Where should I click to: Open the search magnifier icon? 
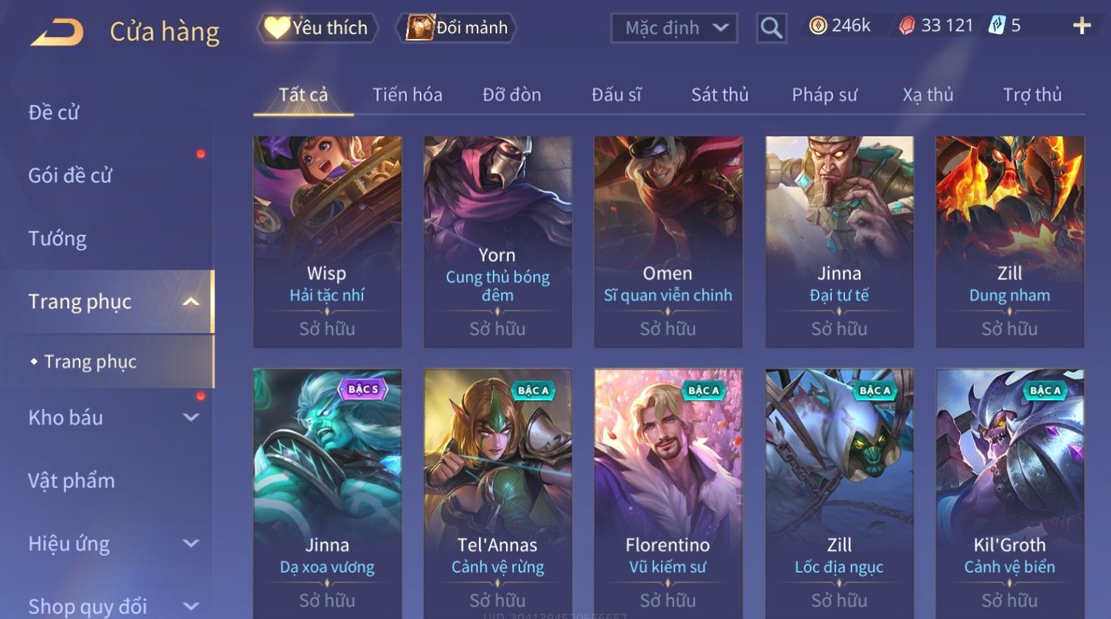pyautogui.click(x=771, y=28)
